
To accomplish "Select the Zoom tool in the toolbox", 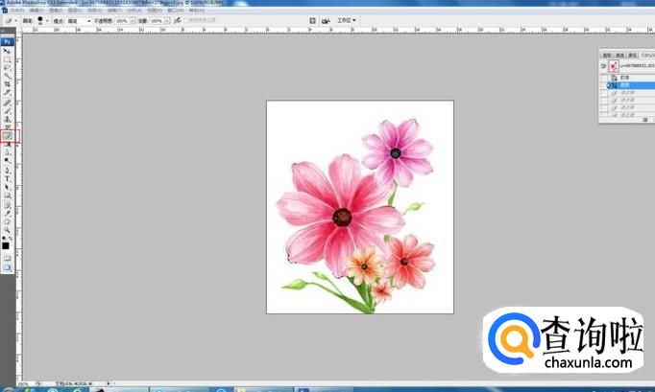I will click(7, 230).
